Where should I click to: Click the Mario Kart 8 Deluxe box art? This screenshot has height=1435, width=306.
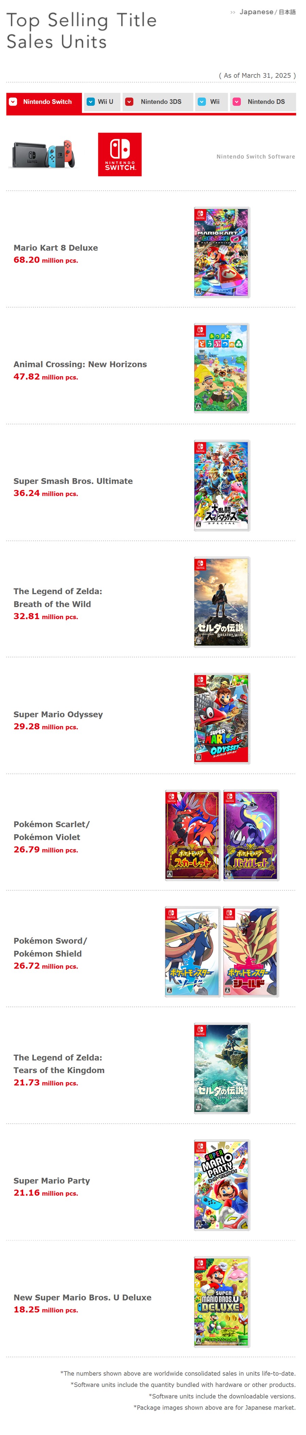(221, 252)
